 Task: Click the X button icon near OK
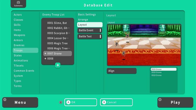pyautogui.click(x=61, y=102)
